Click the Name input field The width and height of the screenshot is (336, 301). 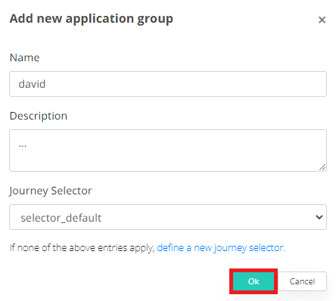pyautogui.click(x=168, y=84)
